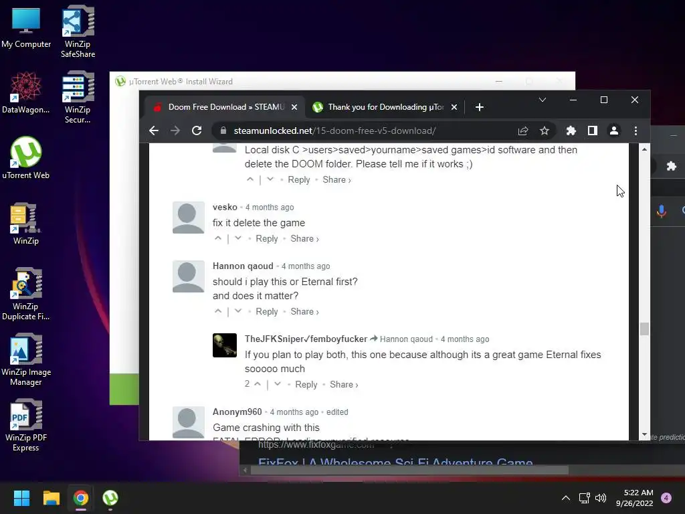Viewport: 685px width, 514px height.
Task: Click scrollbar down arrow in Chrome page
Action: pos(644,435)
